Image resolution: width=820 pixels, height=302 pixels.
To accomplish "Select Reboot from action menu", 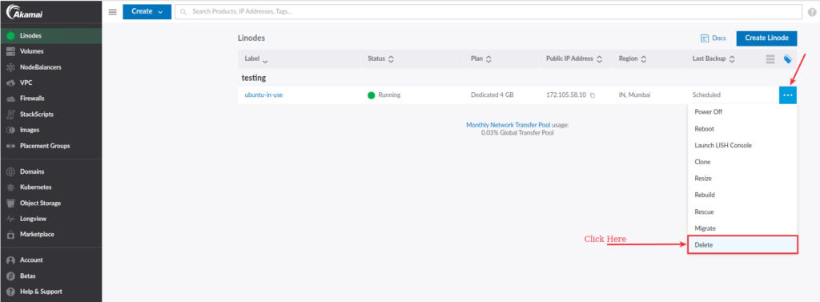I will [x=742, y=129].
